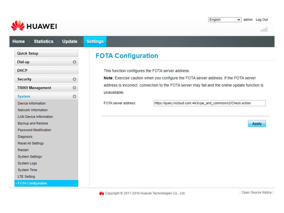This screenshot has width=284, height=213.
Task: Click the 'FOTA server address:' label
Action: click(120, 103)
